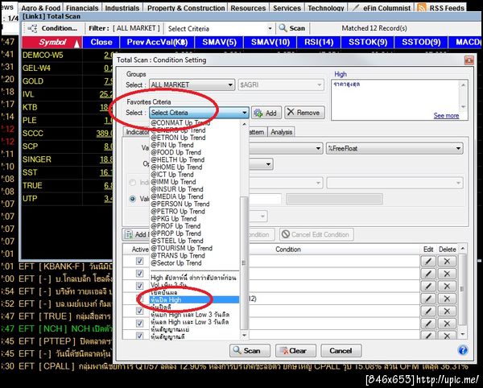Click the Condition tree icon in Total Scan toolbar
Image resolution: width=483 pixels, height=388 pixels.
tap(32, 29)
